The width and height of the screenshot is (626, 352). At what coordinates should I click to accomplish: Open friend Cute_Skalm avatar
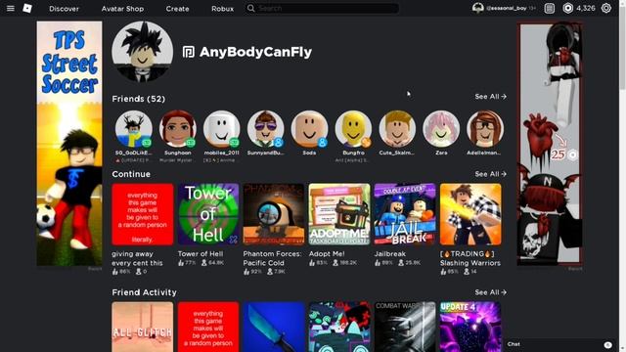click(x=397, y=128)
